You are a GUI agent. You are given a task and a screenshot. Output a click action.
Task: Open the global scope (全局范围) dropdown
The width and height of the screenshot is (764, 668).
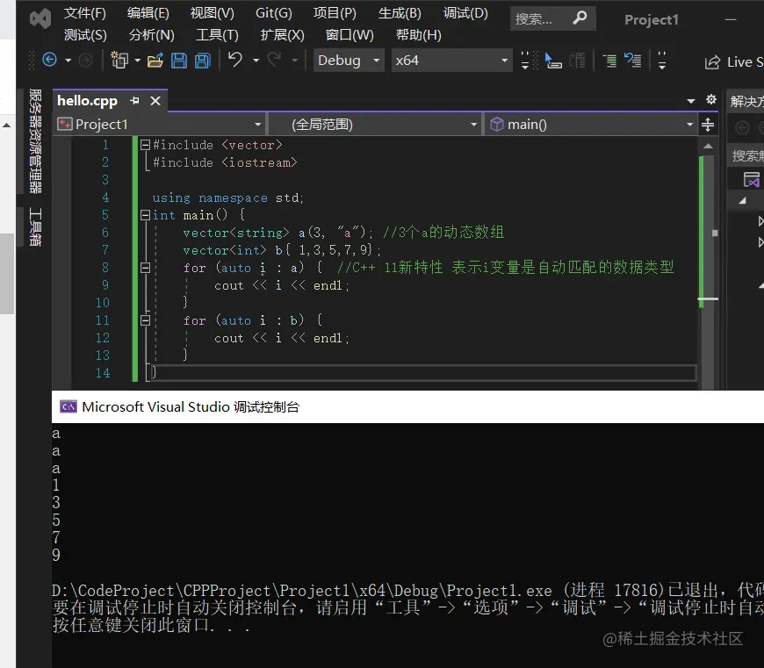pos(375,124)
